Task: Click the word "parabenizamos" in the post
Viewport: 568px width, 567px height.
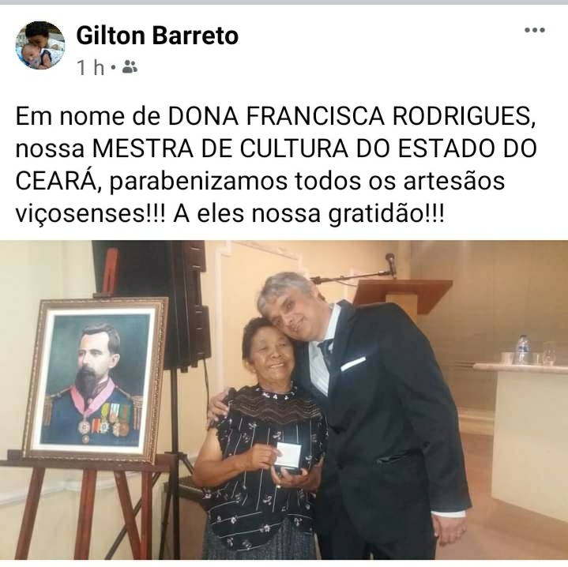Action: (x=198, y=181)
